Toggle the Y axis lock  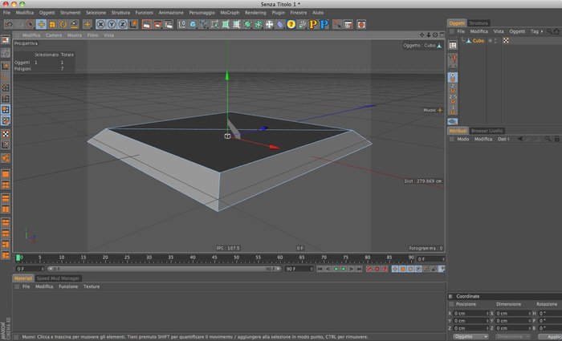[x=112, y=24]
